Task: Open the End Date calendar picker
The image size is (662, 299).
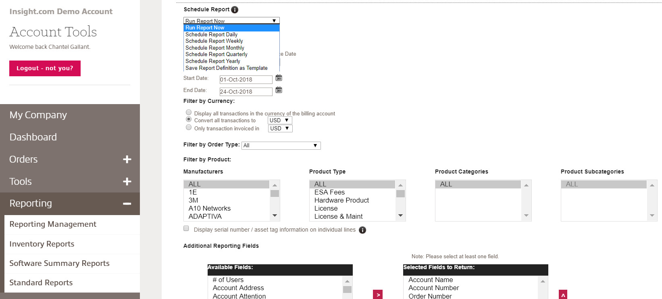Action: point(279,90)
